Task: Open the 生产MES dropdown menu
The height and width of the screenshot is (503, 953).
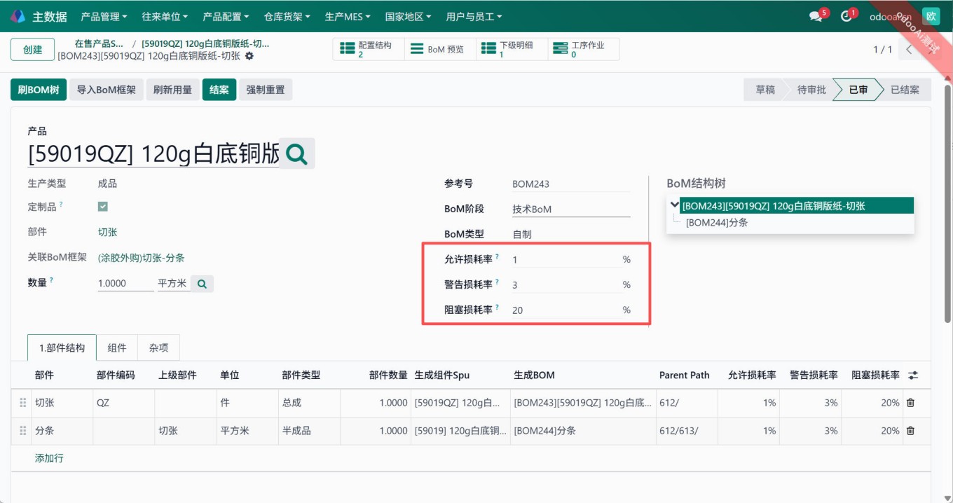Action: point(348,16)
